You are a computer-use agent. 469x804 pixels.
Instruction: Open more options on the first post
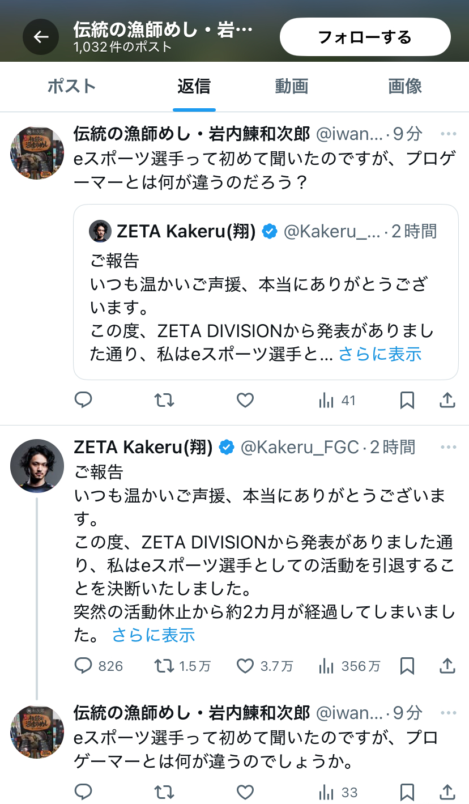448,134
